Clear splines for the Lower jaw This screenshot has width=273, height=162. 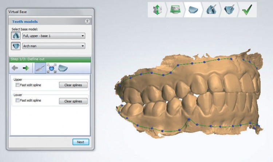pos(73,101)
